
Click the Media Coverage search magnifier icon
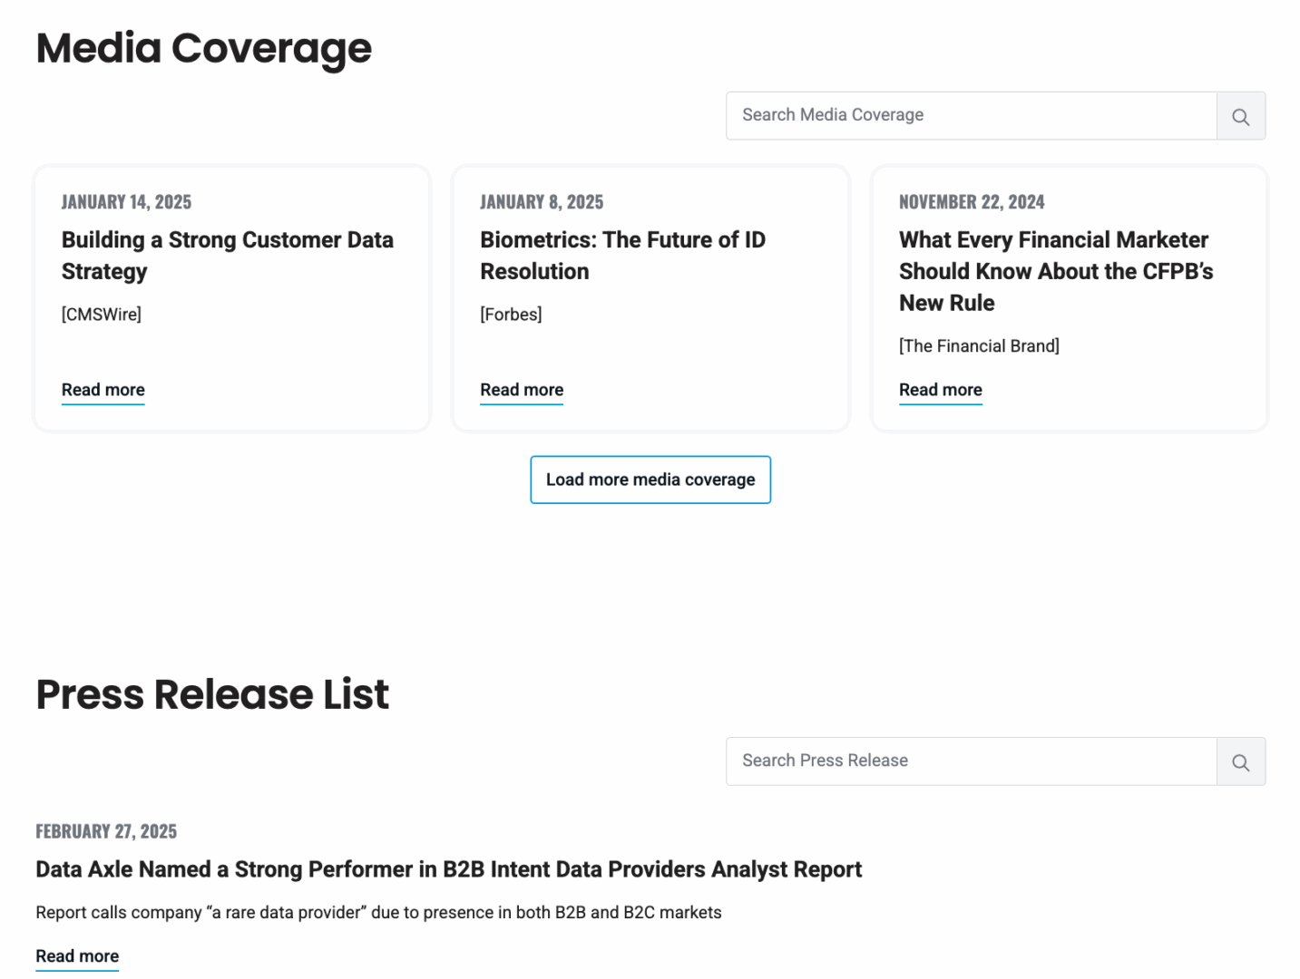(x=1240, y=116)
